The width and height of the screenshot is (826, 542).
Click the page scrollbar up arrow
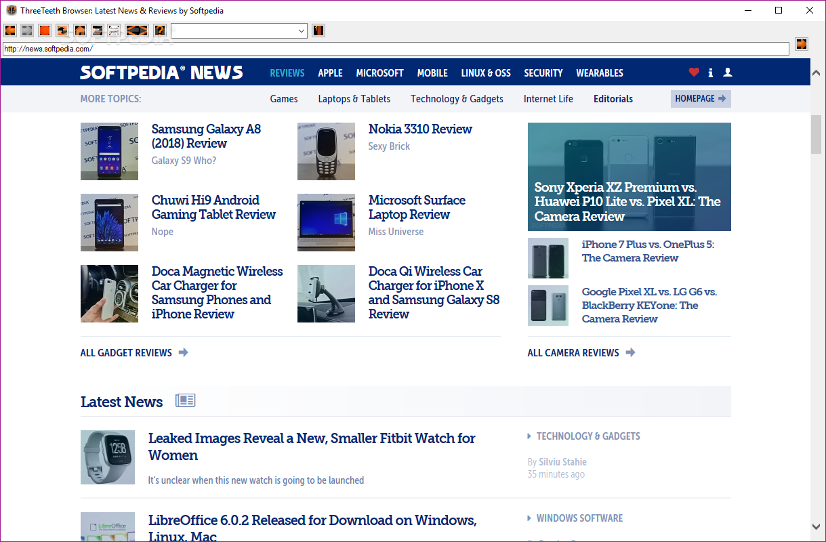pyautogui.click(x=817, y=72)
